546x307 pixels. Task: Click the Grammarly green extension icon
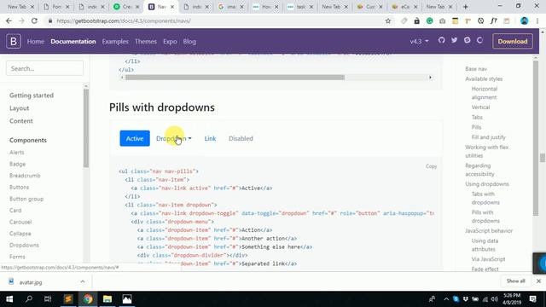[430, 20]
